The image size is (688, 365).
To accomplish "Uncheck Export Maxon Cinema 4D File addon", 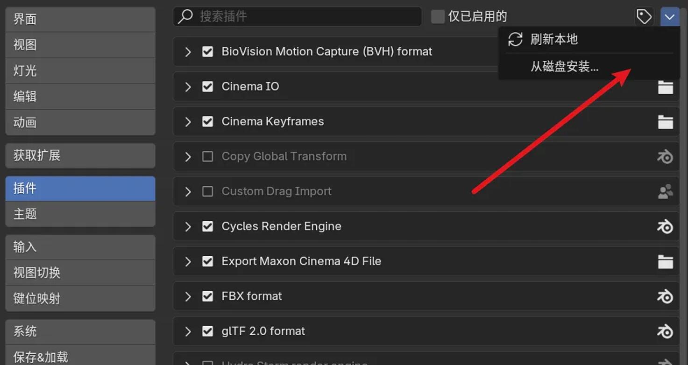I will (x=208, y=261).
